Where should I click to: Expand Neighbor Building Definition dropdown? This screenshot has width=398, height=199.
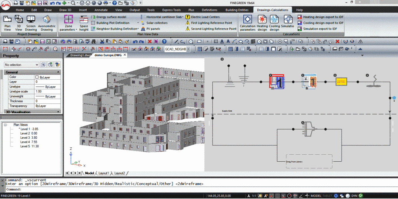tap(138, 29)
